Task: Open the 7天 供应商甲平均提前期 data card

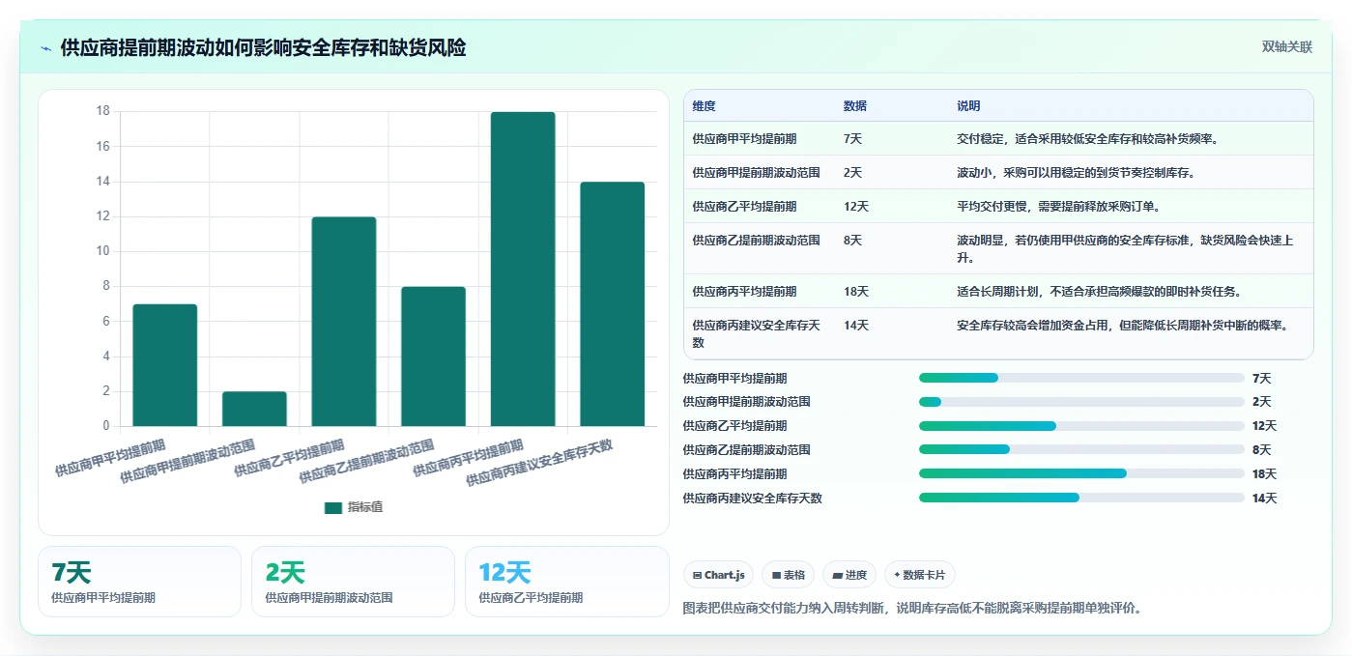Action: pos(139,582)
